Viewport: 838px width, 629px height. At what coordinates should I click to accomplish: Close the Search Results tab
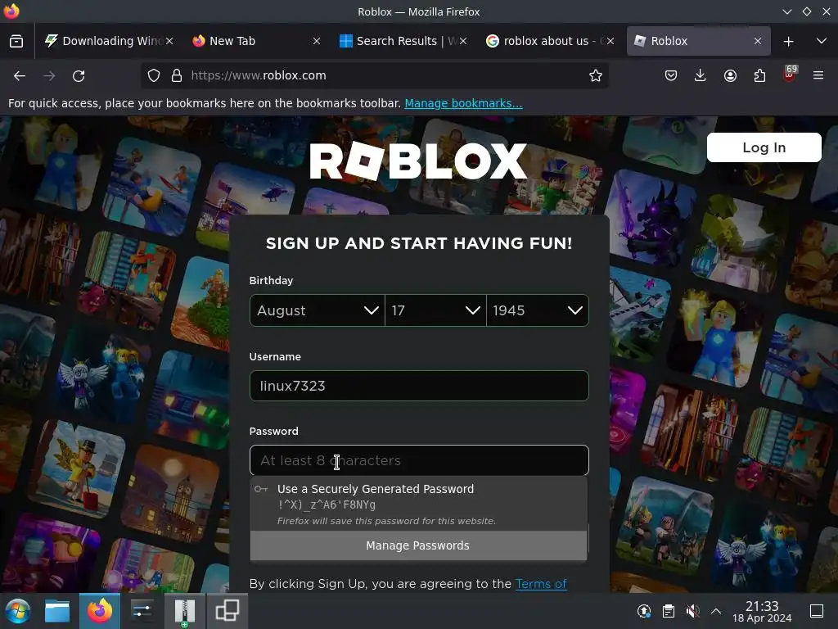(463, 41)
